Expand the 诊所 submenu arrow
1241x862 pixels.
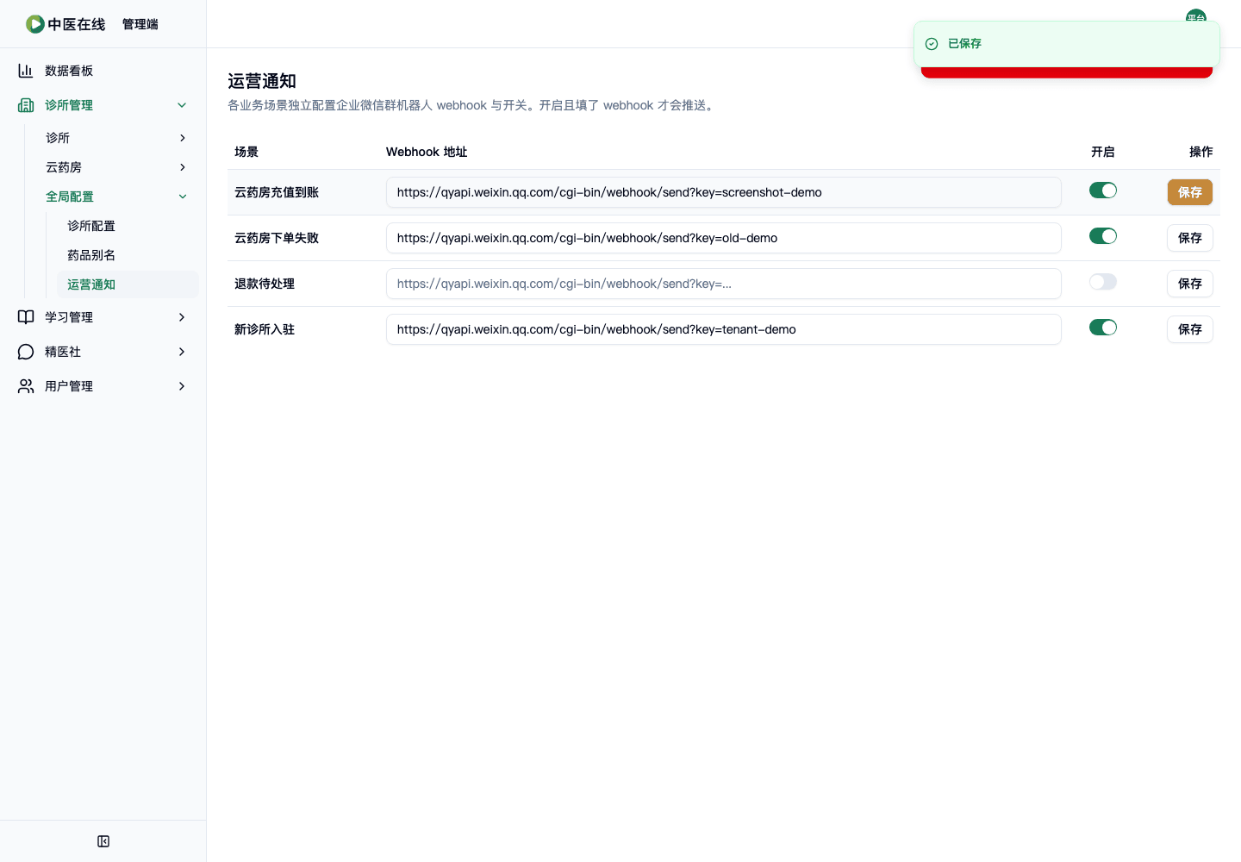pos(183,138)
